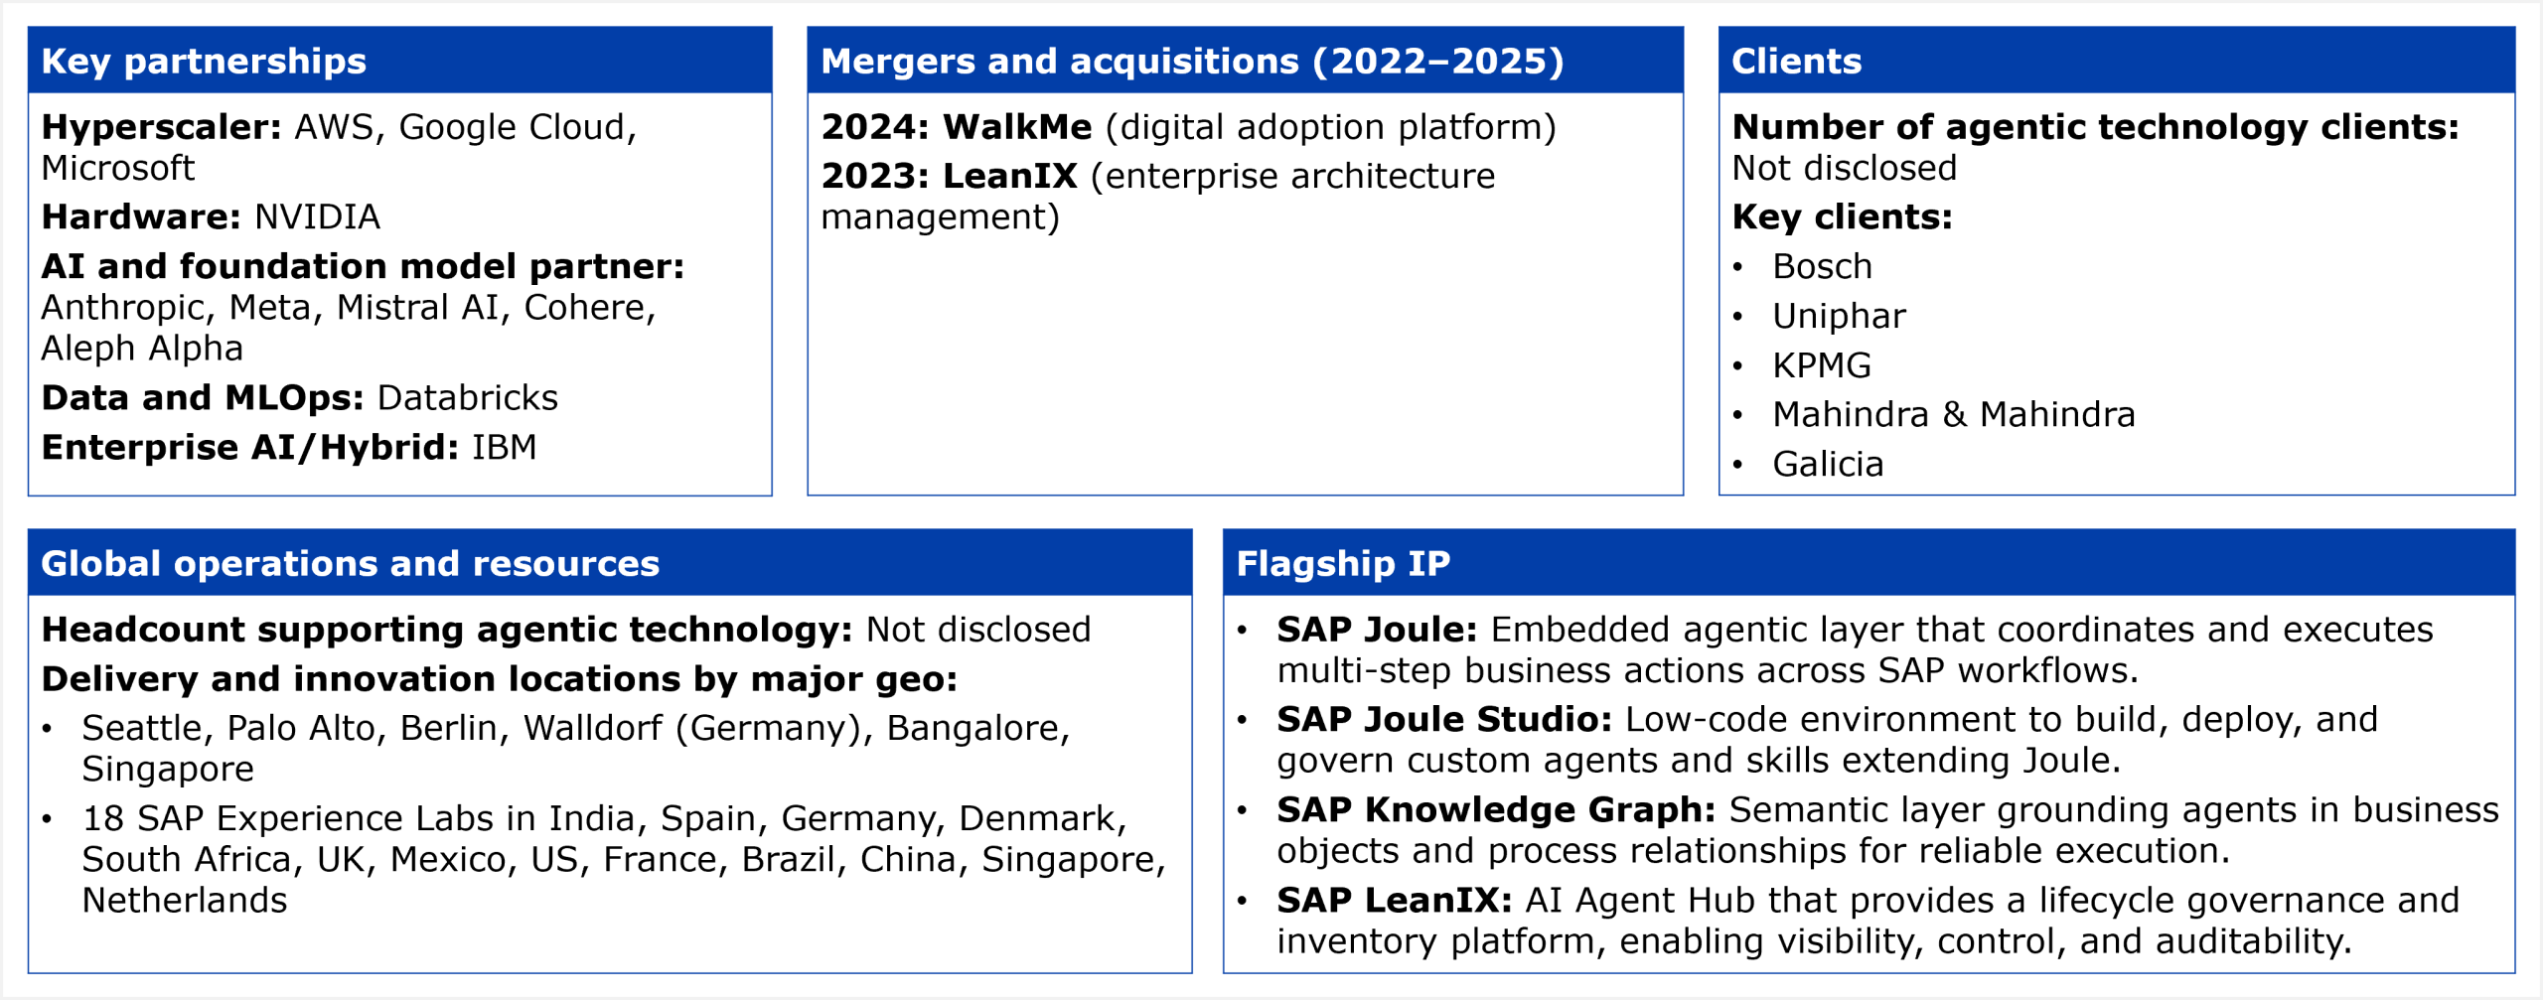The height and width of the screenshot is (1000, 2543).
Task: Click the 2023: LeanIX acquisition entry
Action: (1157, 196)
